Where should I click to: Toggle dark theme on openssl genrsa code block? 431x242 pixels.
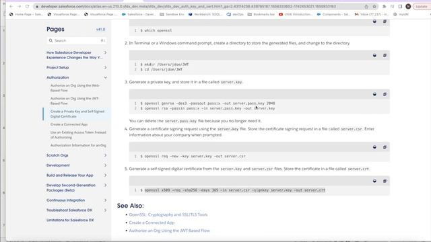(x=374, y=94)
